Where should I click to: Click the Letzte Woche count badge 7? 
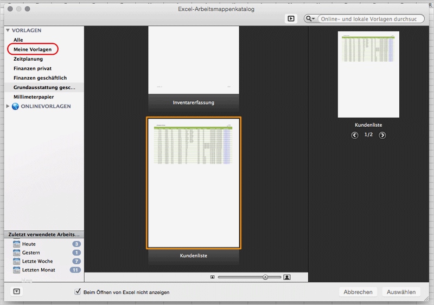point(76,261)
